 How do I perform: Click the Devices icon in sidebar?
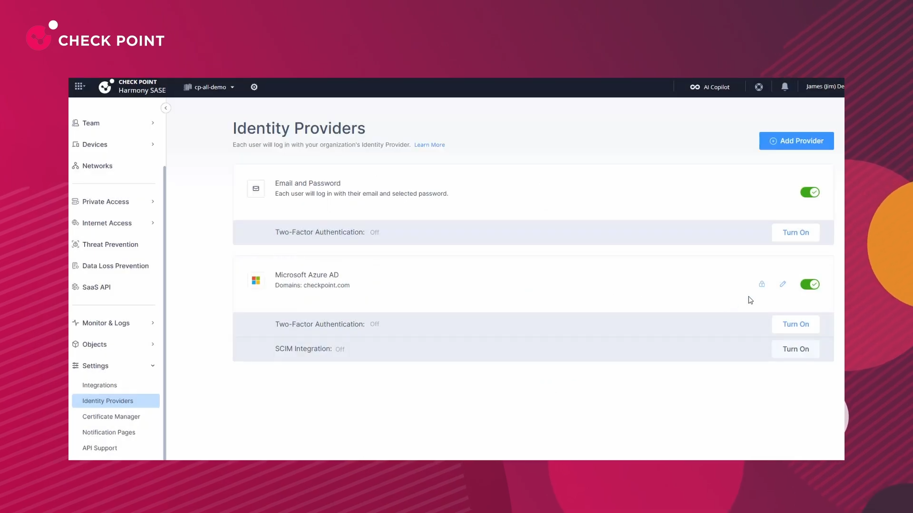tap(75, 144)
